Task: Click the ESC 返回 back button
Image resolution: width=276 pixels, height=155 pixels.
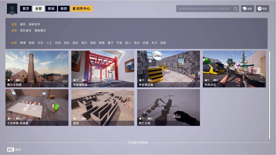Action: coord(14,150)
